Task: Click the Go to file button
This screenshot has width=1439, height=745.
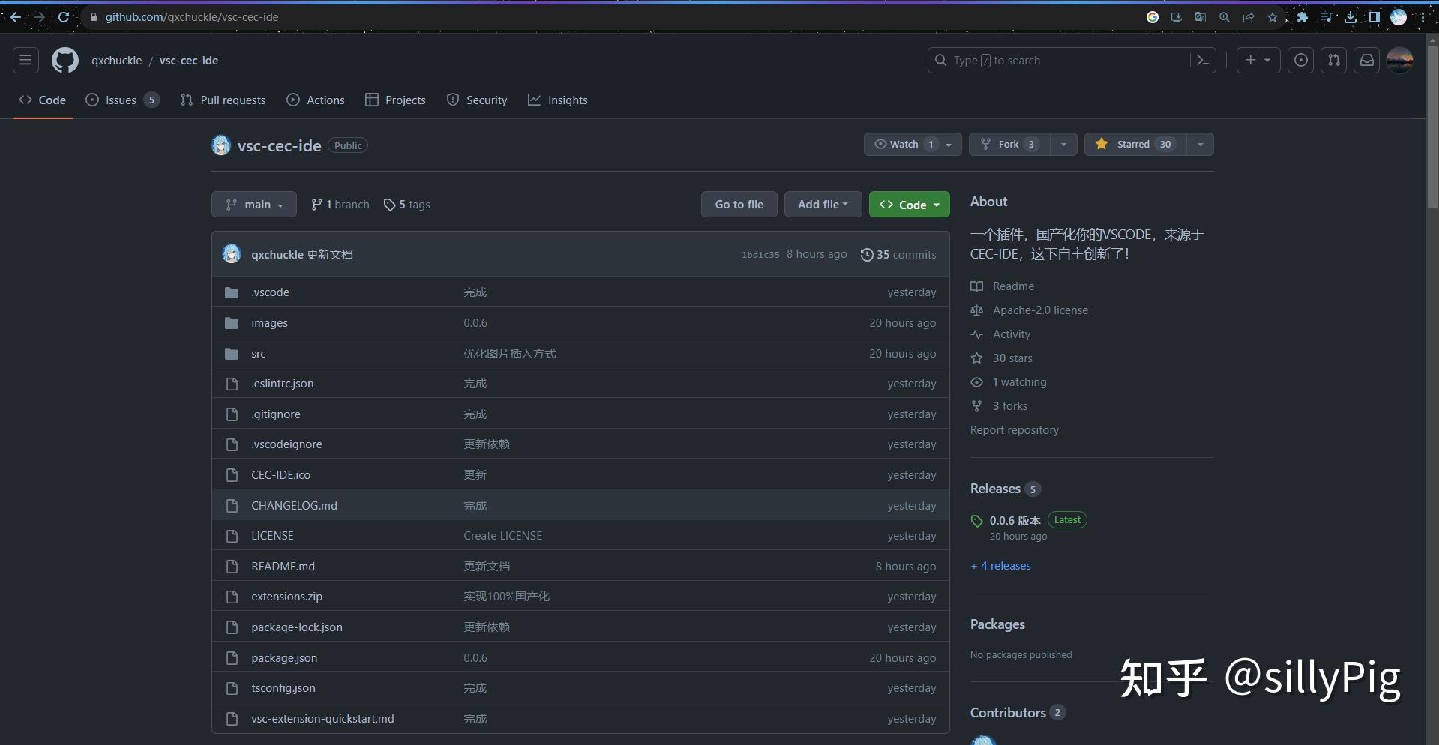Action: click(739, 204)
